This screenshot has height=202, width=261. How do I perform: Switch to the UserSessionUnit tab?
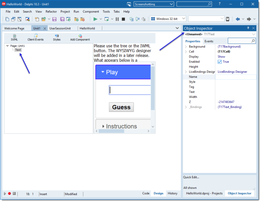click(62, 28)
